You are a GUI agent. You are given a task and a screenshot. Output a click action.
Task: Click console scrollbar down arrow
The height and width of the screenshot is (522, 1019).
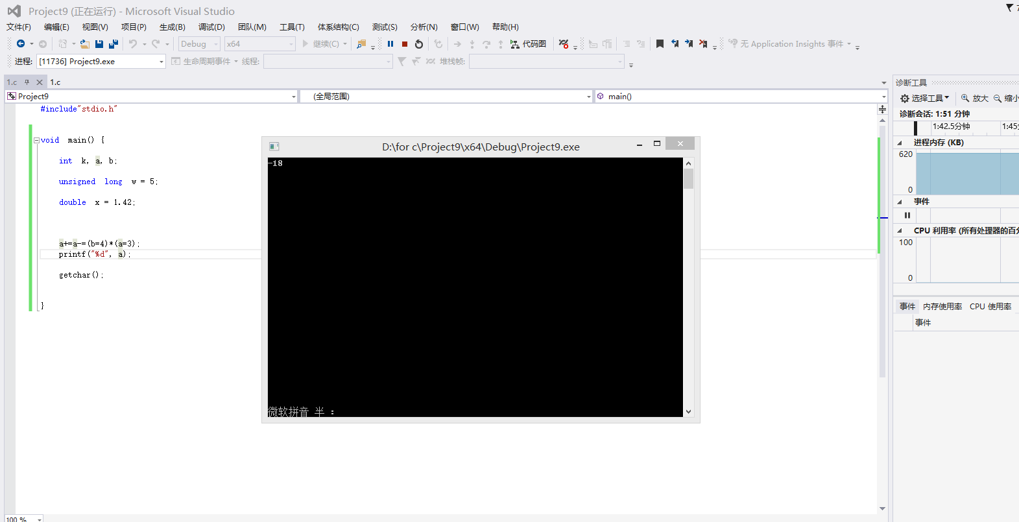(688, 412)
